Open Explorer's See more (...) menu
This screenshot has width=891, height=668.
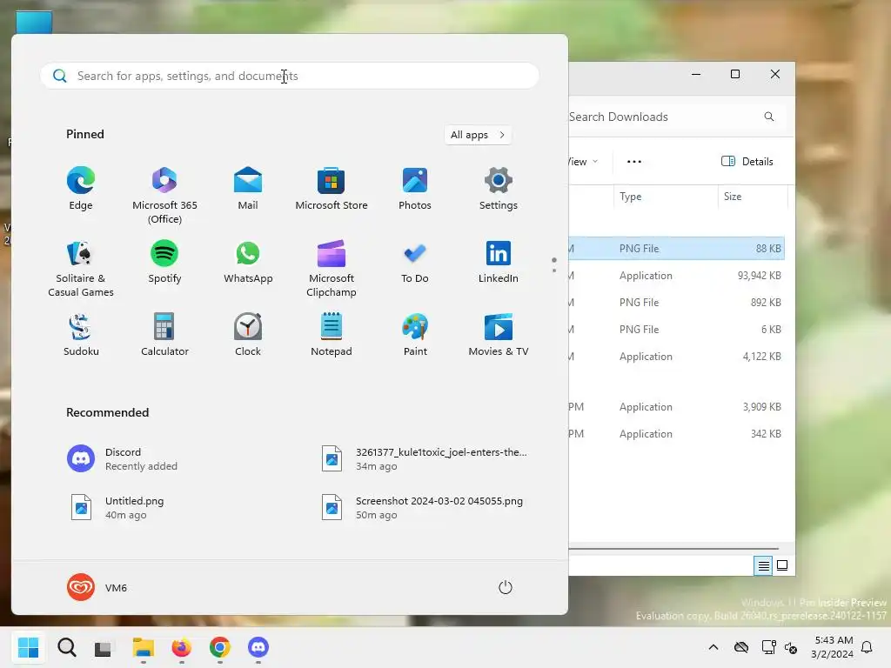pyautogui.click(x=634, y=161)
